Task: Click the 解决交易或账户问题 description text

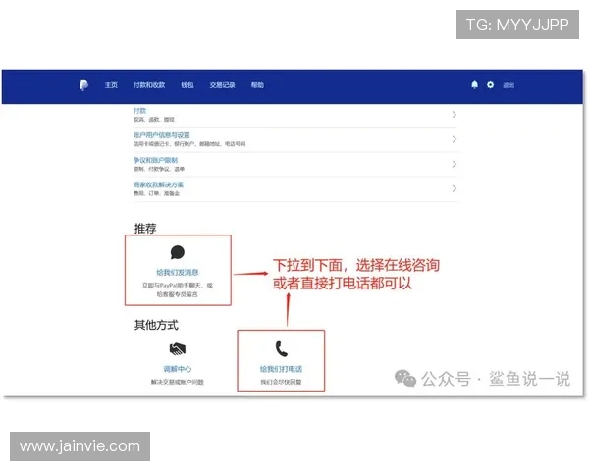Action: pos(178,382)
